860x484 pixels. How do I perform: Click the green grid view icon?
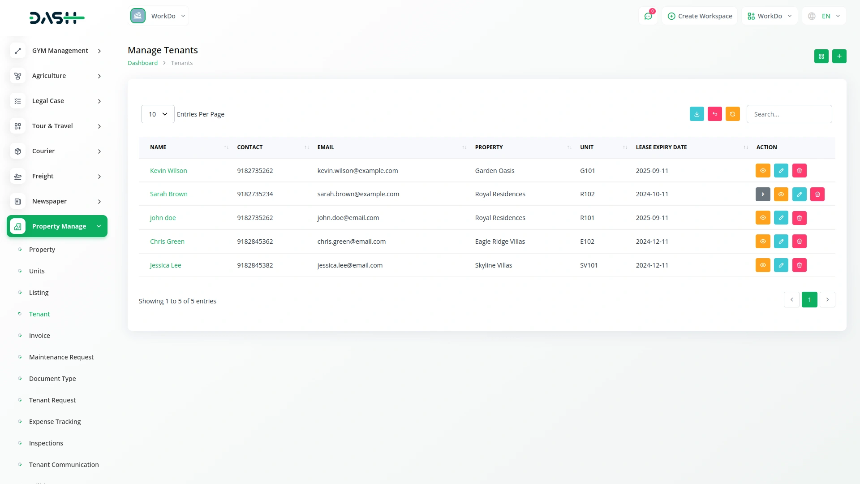coord(821,56)
